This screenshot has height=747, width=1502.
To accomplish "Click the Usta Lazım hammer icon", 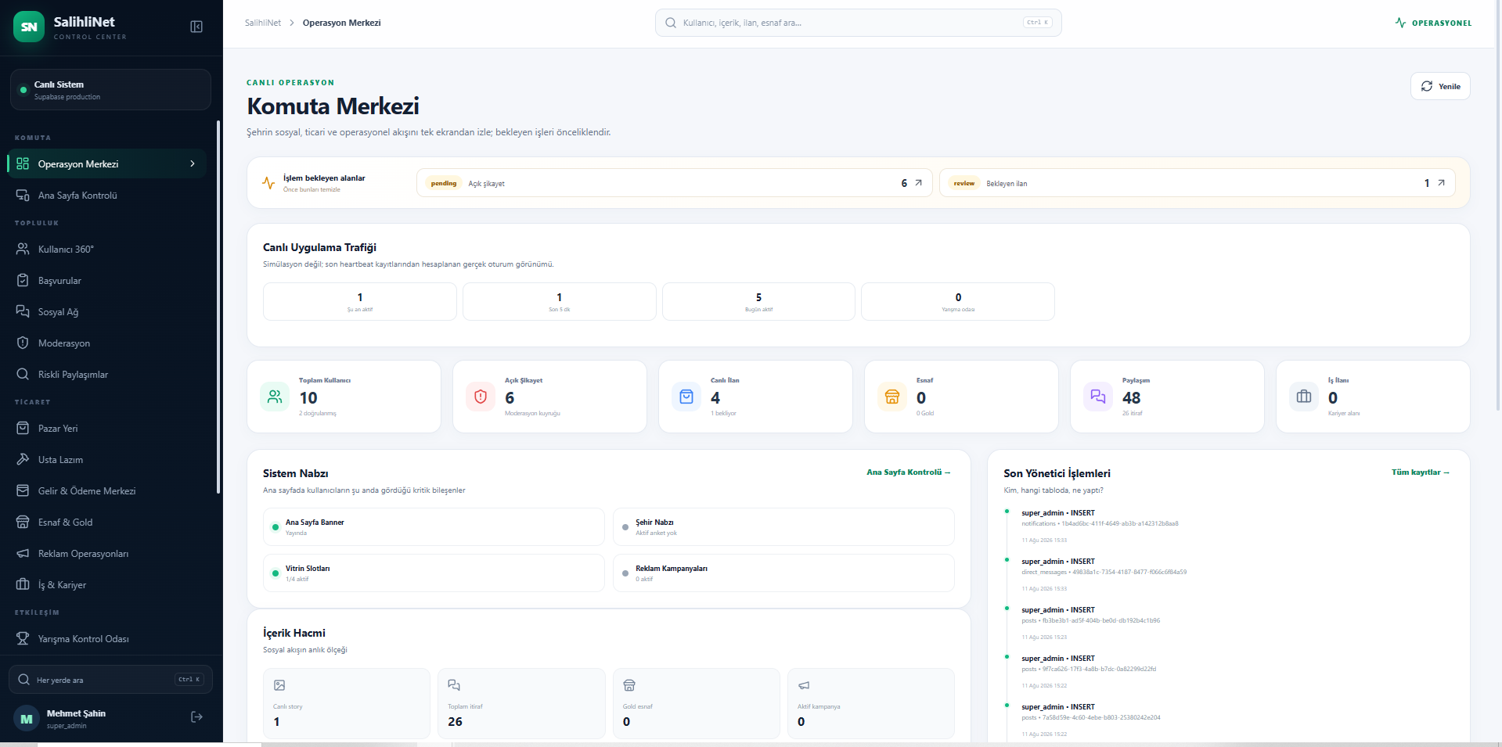I will click(23, 459).
